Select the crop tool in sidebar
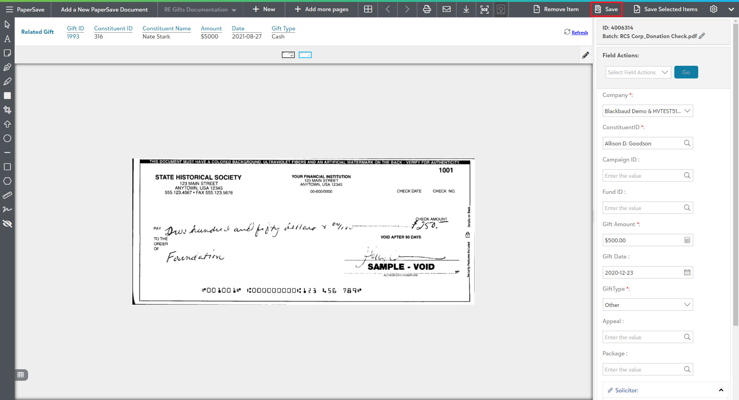This screenshot has height=400, width=739. coord(7,110)
